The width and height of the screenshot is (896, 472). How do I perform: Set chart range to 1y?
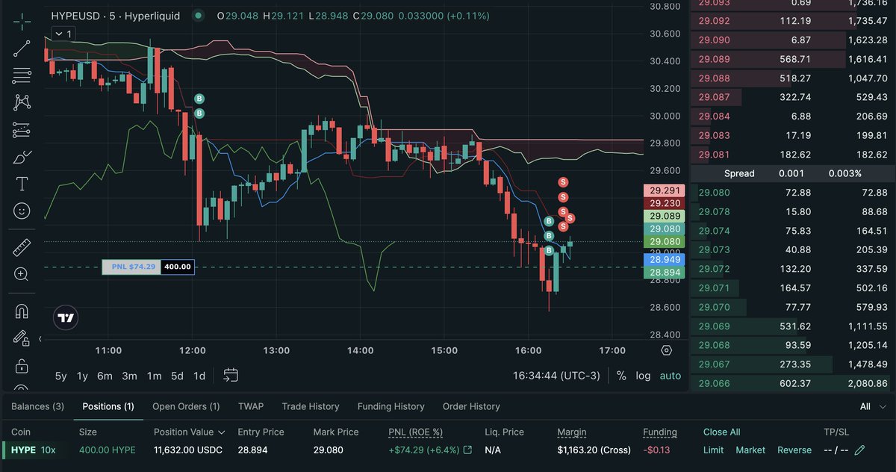(x=82, y=376)
